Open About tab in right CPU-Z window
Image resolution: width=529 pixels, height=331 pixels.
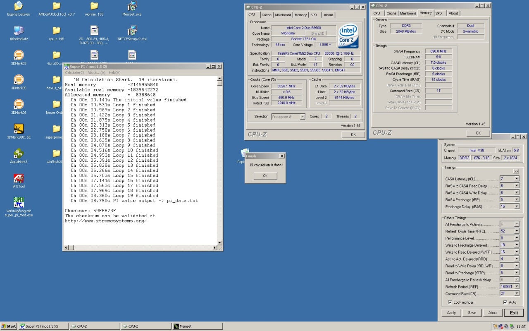point(453,13)
